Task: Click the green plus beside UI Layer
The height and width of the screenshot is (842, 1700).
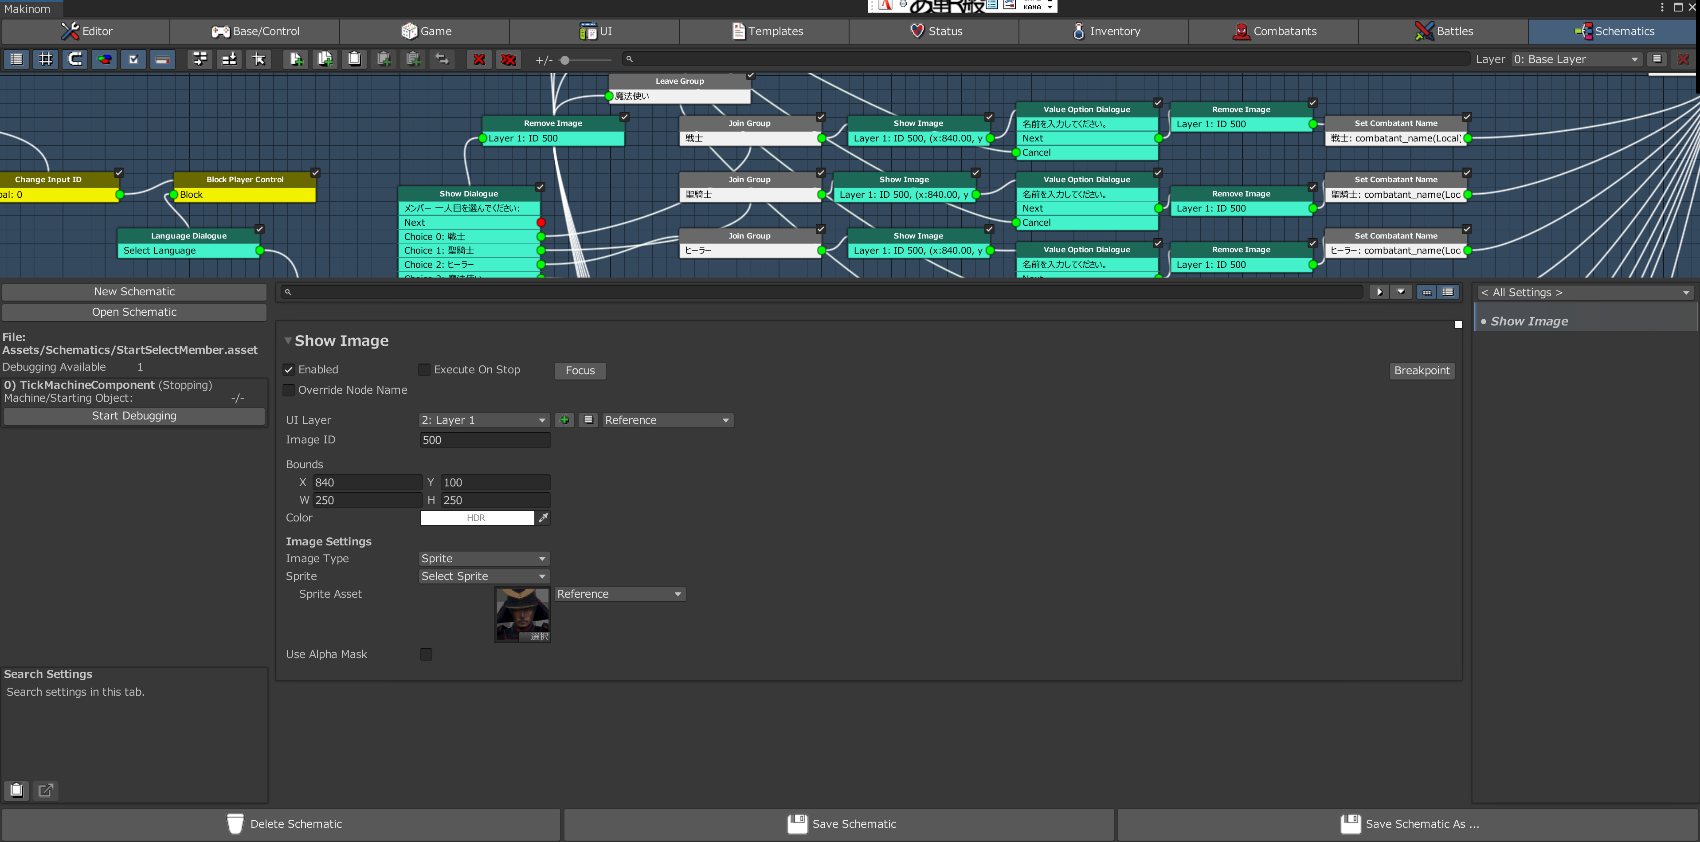Action: (x=564, y=420)
